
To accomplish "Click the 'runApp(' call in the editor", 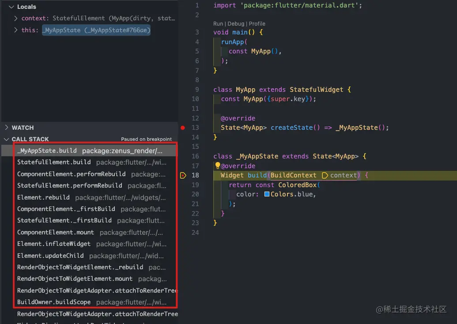I will [x=234, y=42].
